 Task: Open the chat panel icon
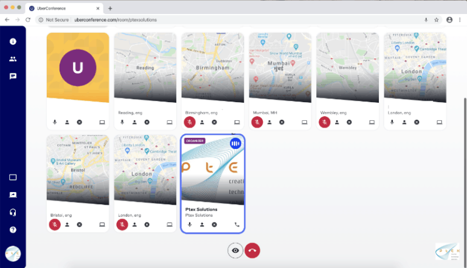click(x=13, y=77)
